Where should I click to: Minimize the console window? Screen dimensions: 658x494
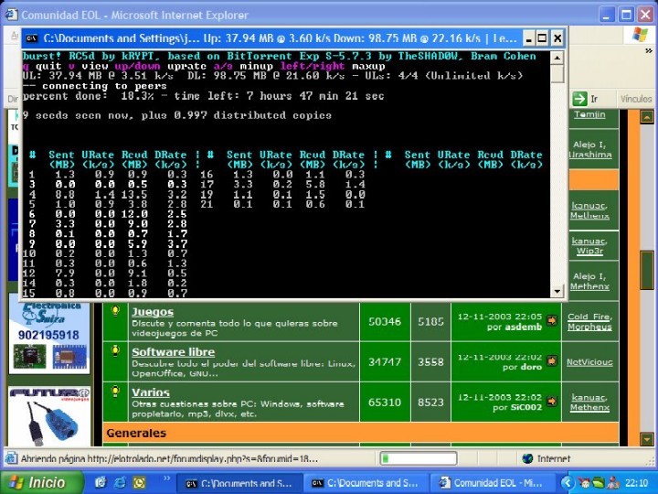(529, 38)
